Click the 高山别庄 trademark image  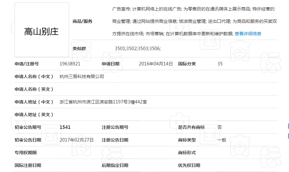tap(42, 30)
